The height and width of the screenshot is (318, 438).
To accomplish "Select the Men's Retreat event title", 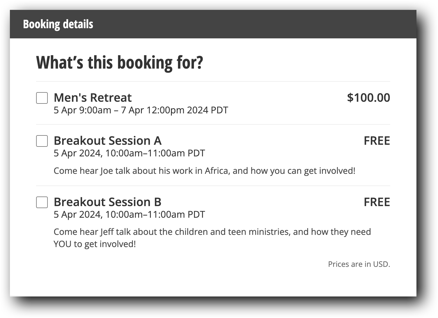I will pyautogui.click(x=92, y=97).
